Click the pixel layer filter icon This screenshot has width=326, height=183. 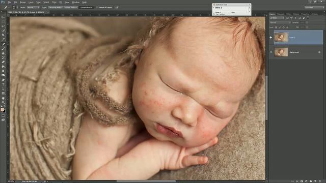point(287,18)
